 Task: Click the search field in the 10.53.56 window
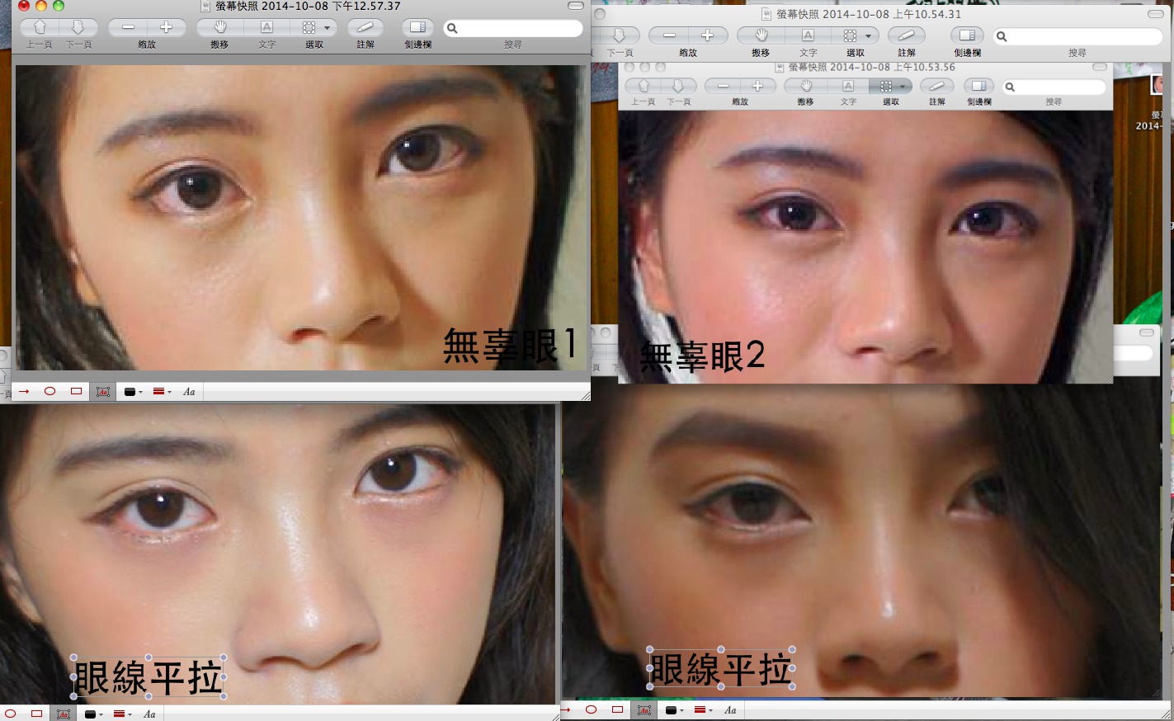1054,87
